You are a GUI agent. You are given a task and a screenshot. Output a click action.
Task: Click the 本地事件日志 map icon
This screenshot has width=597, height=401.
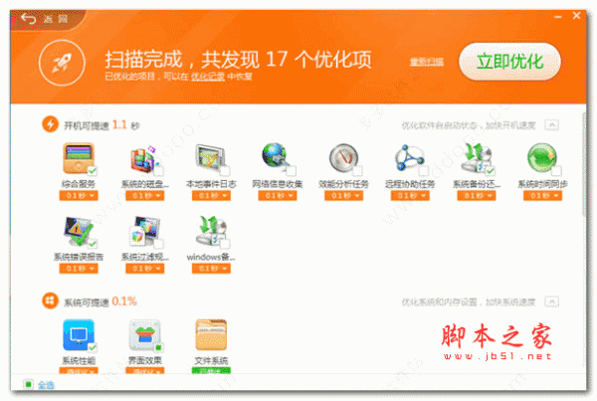point(210,158)
